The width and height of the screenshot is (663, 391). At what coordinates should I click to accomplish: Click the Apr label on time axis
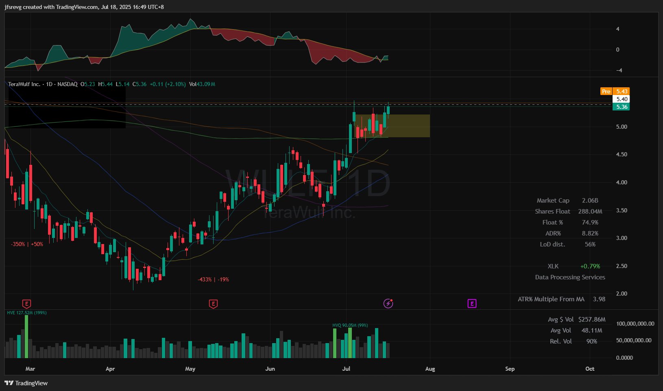coord(110,369)
